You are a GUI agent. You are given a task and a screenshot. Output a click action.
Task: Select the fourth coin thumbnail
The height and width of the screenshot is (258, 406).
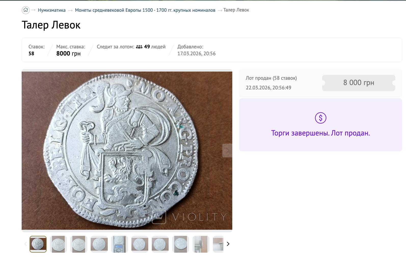(x=99, y=244)
